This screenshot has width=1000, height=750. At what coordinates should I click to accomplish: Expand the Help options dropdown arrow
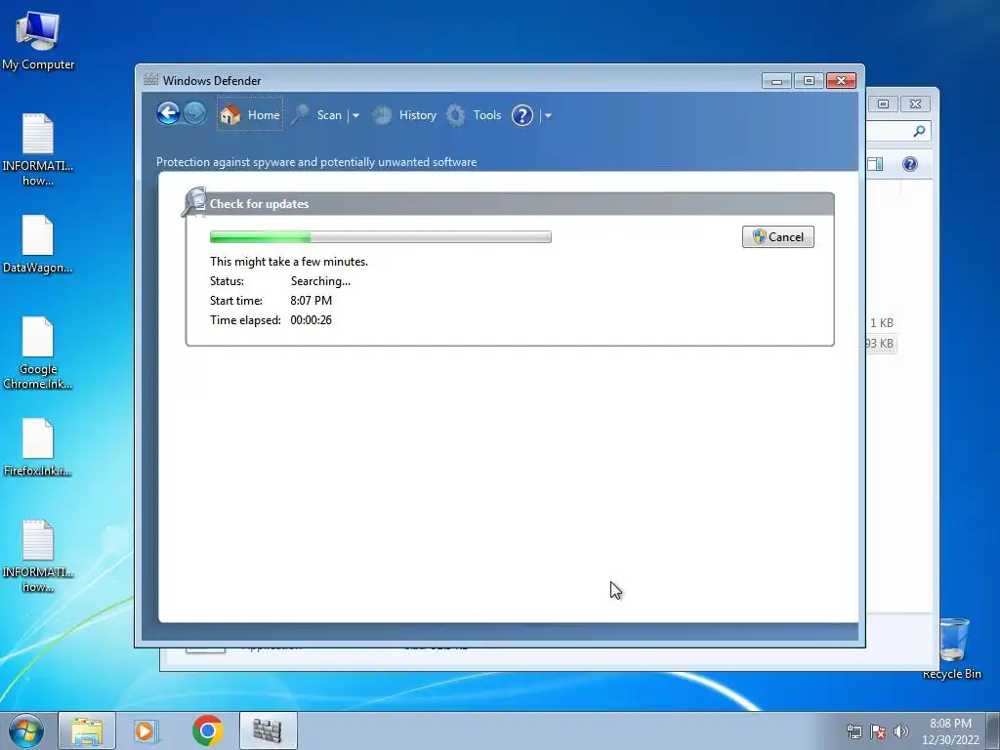548,116
